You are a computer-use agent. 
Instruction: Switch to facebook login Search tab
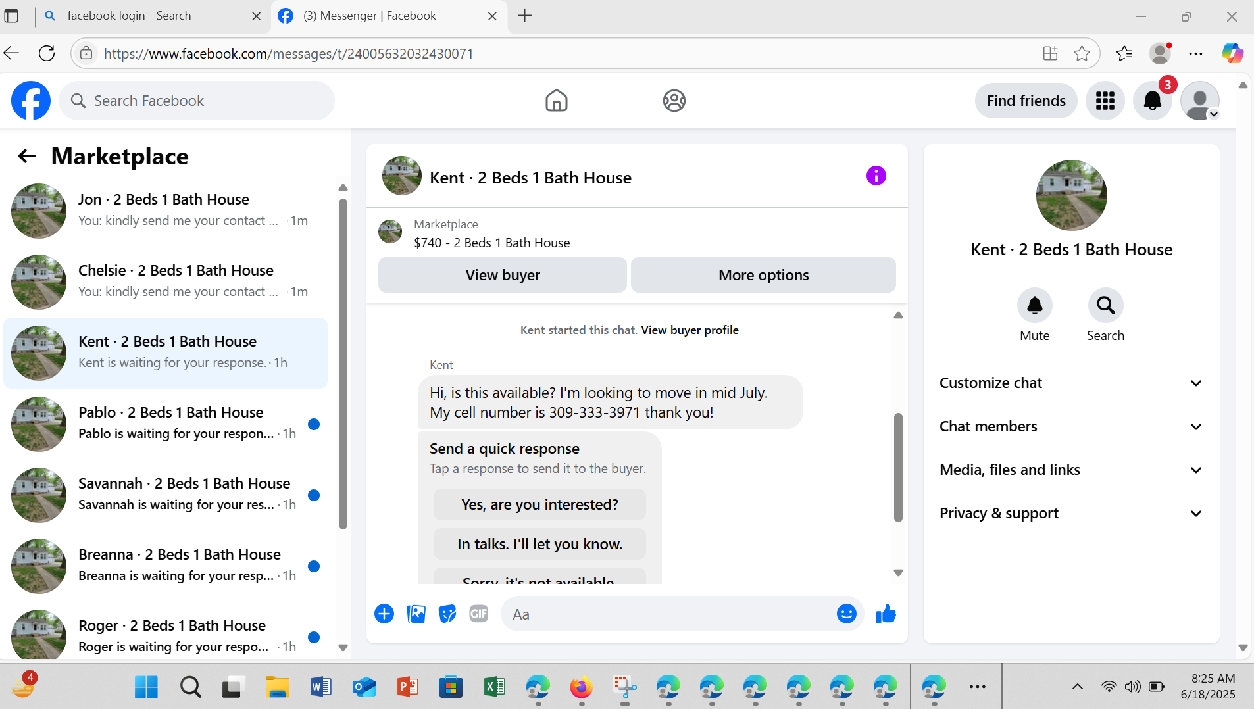[152, 16]
